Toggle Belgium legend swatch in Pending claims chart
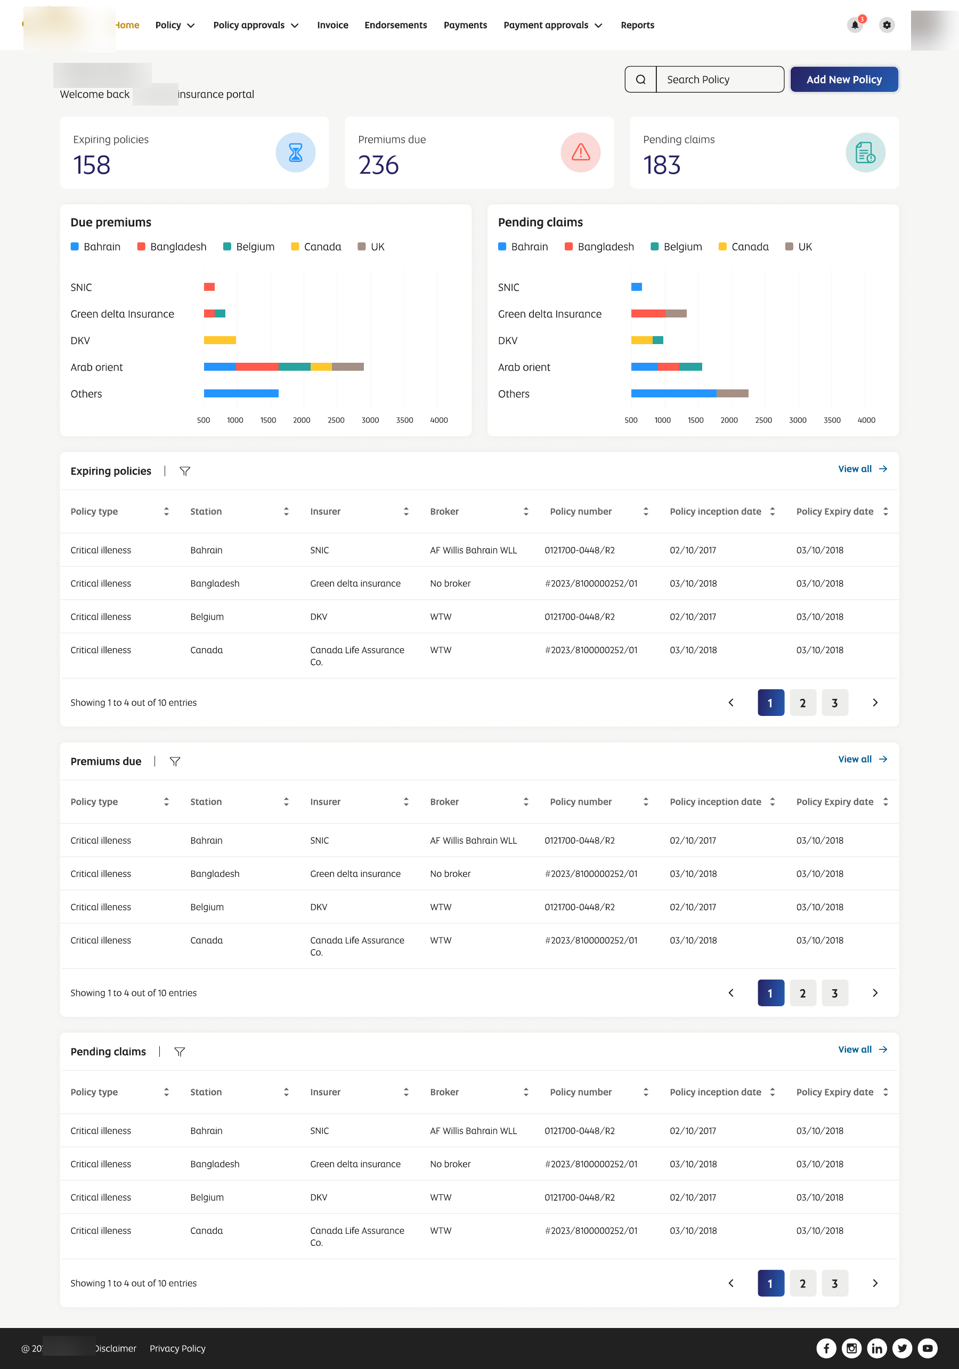The image size is (959, 1369). (x=654, y=247)
